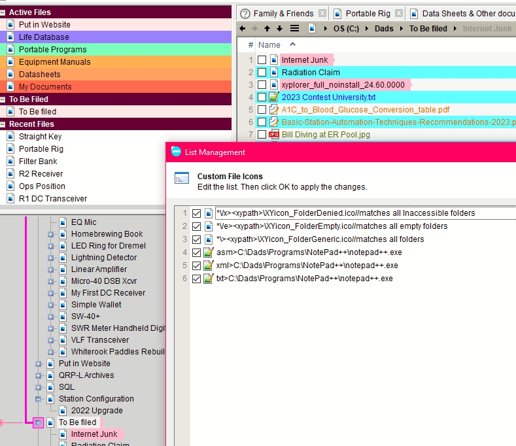Click the forward arrow navigation icon
This screenshot has height=446, width=516.
254,29
